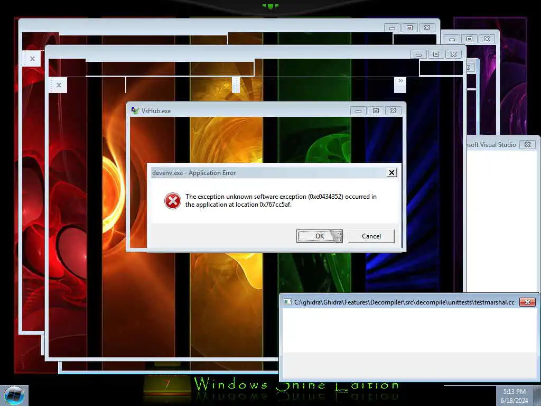This screenshot has height=406, width=541.
Task: Click OK in the devenv.exe error dialog
Action: click(x=319, y=236)
